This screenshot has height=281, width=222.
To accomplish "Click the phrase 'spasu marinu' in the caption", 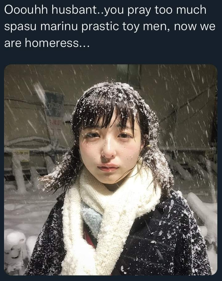I will [41, 26].
